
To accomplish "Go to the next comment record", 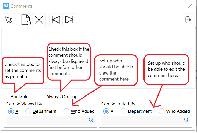I will pos(69,20).
